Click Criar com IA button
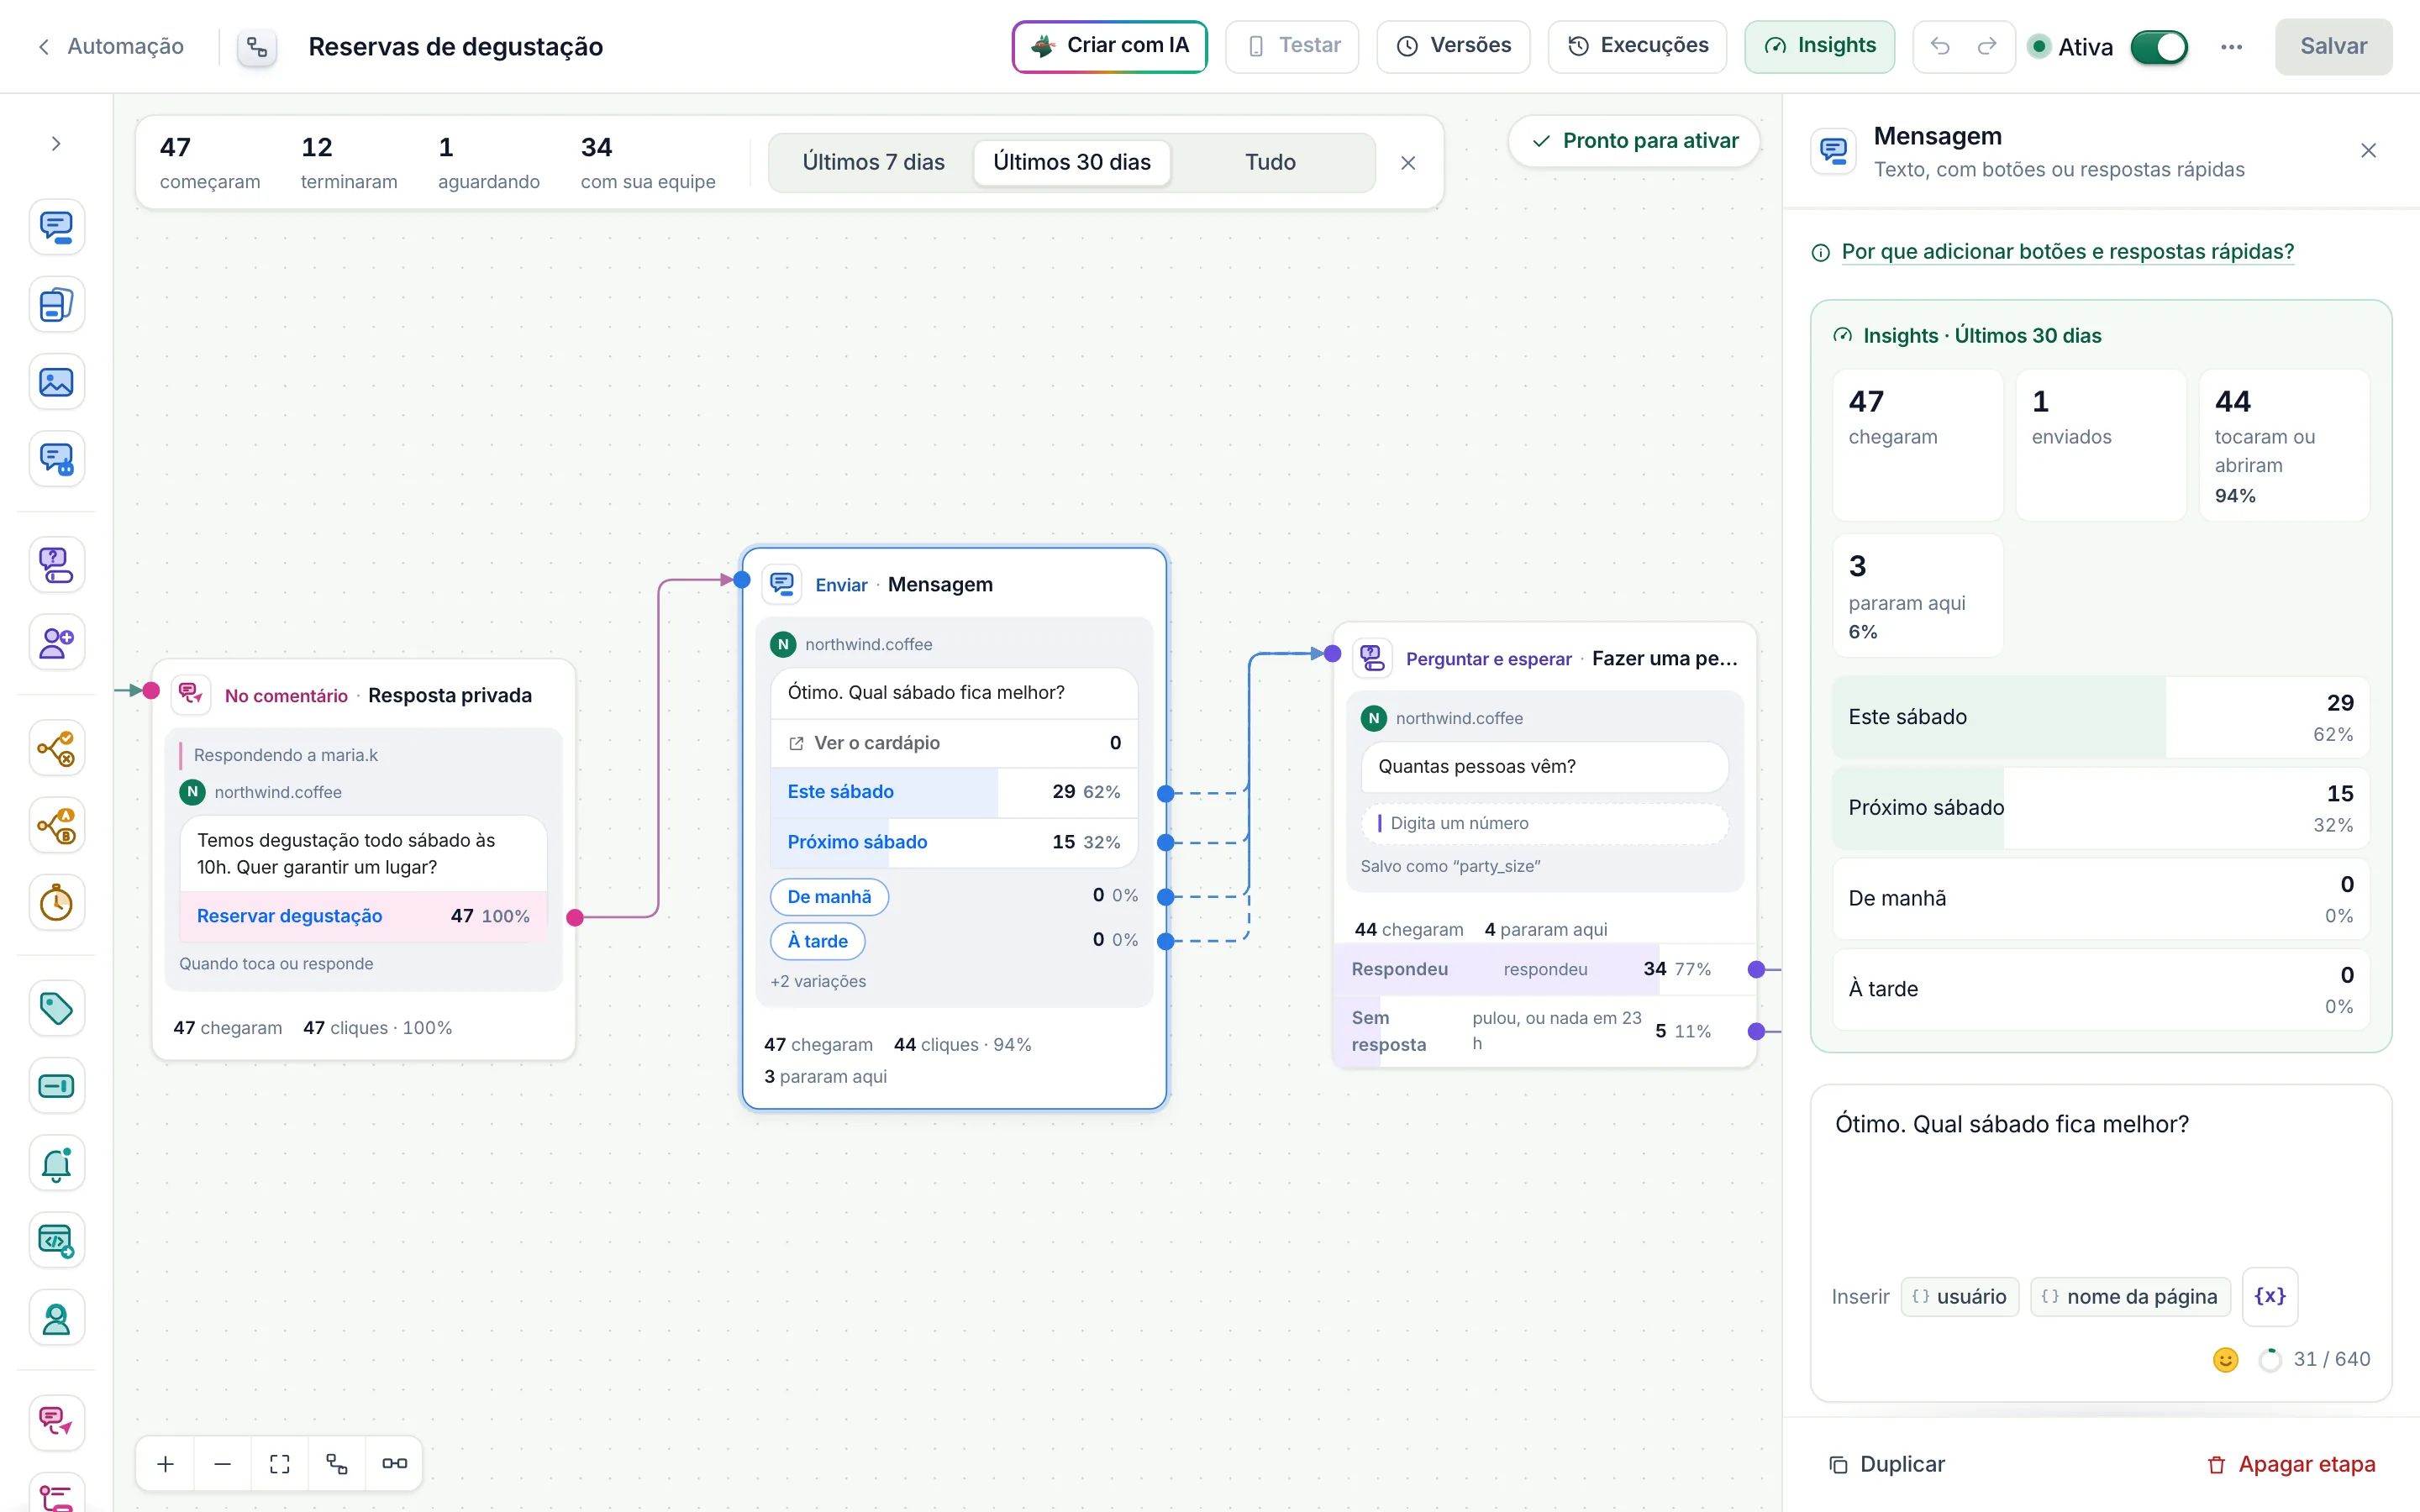Viewport: 2420px width, 1512px height. click(x=1109, y=46)
